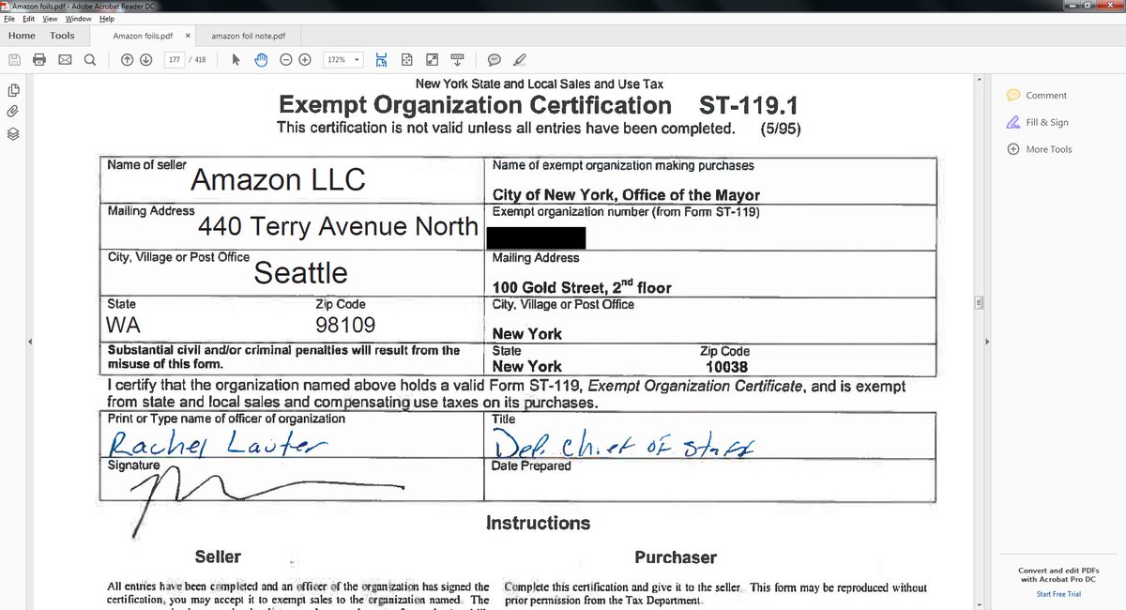1126x610 pixels.
Task: Select the Highlight text tool
Action: click(x=519, y=59)
